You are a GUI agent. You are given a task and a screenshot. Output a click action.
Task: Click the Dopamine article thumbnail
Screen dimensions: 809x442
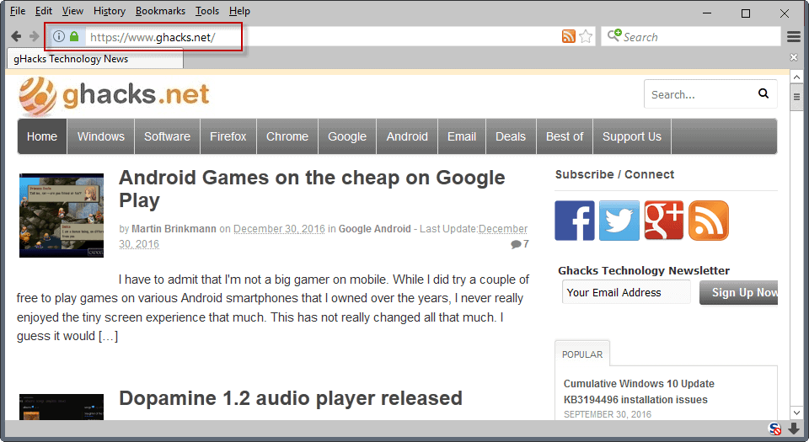(x=62, y=407)
